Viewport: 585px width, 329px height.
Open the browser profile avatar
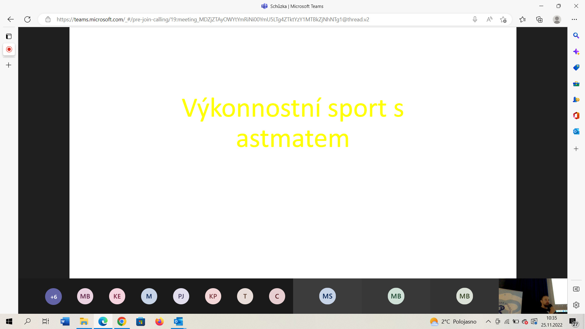[x=557, y=19]
